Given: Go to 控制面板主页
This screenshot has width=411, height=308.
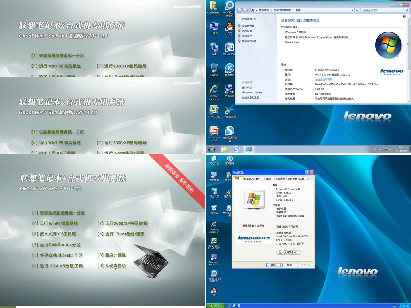Looking at the screenshot, I should click(249, 19).
